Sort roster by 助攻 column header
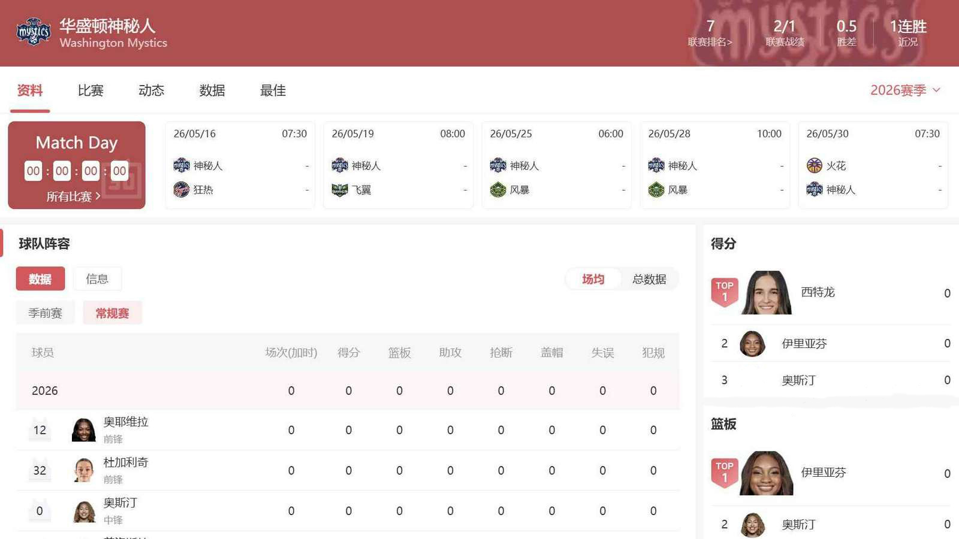The image size is (959, 539). click(x=450, y=353)
